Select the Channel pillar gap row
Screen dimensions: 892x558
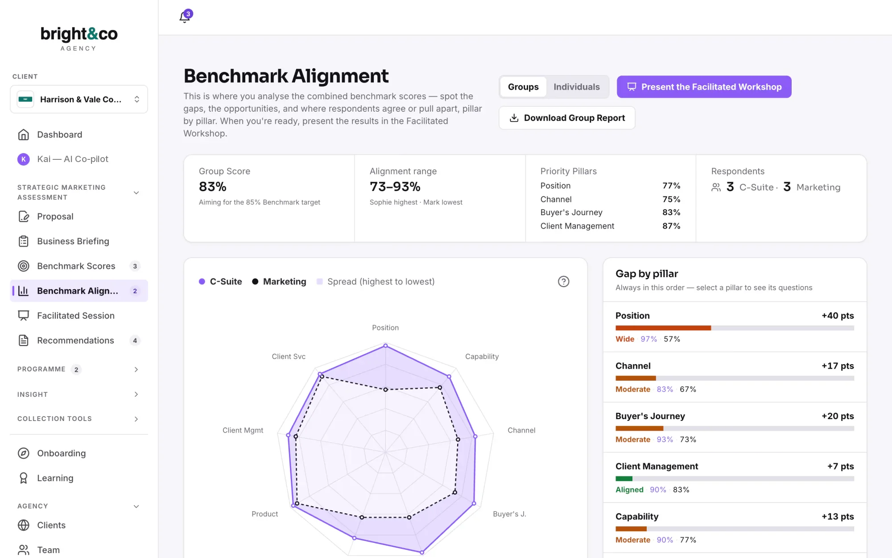(x=735, y=377)
